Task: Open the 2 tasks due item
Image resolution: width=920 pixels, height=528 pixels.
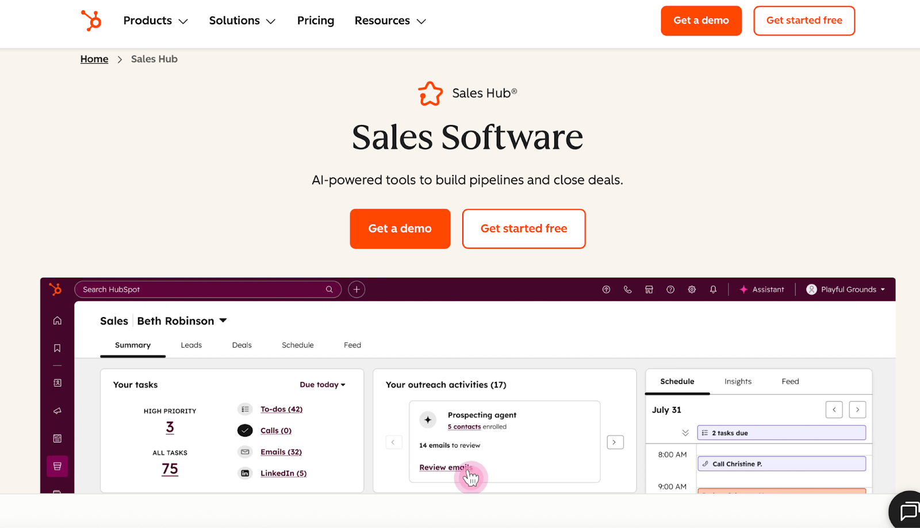Action: click(781, 433)
